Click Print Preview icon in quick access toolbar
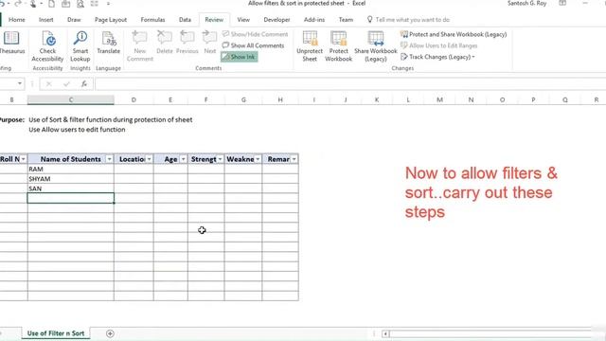 click(x=80, y=4)
